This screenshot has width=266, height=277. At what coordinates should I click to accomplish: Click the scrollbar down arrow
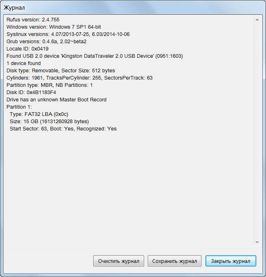click(257, 242)
